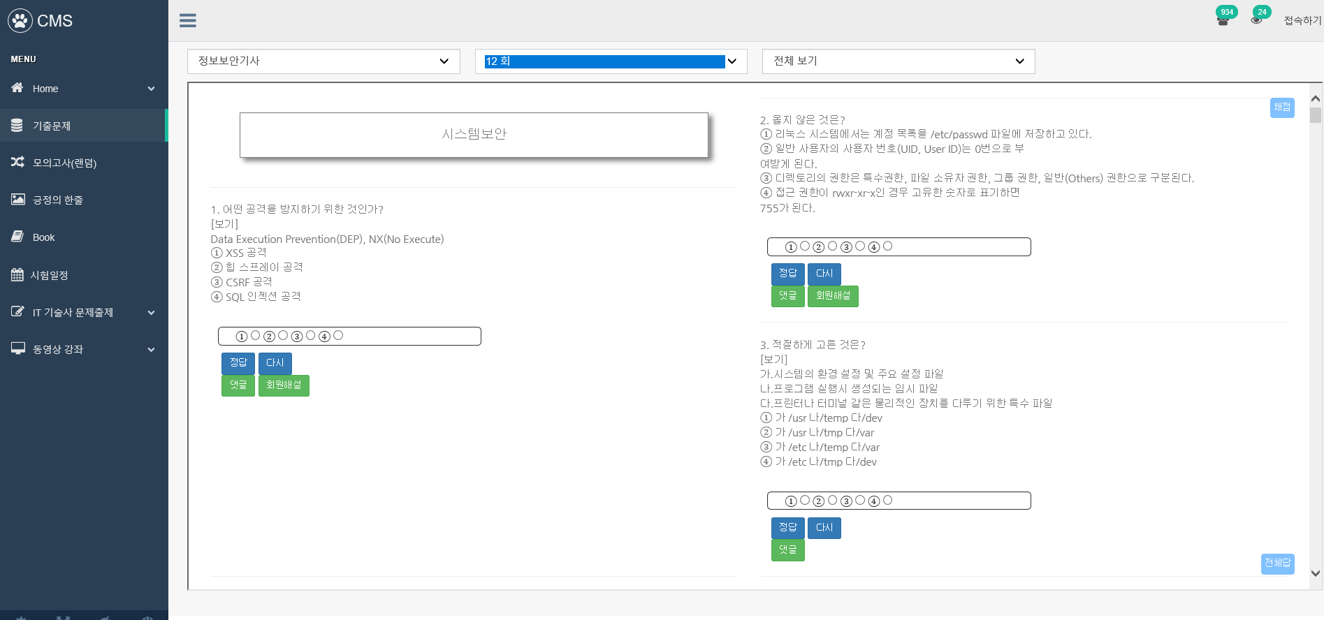Expand the IT 기술사 문제출제 chevron
This screenshot has width=1324, height=620.
pos(151,313)
